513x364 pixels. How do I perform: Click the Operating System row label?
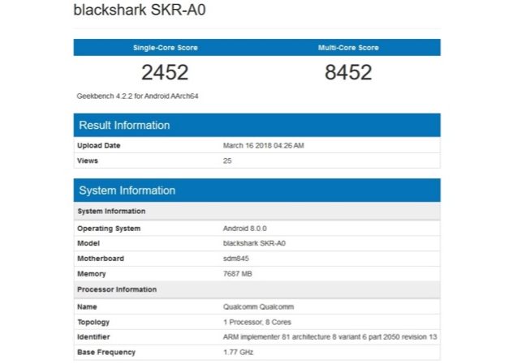[109, 229]
